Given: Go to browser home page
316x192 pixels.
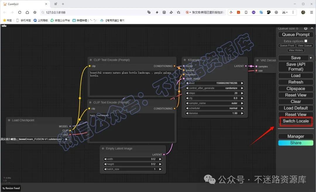Looking at the screenshot, I should coord(27,13).
